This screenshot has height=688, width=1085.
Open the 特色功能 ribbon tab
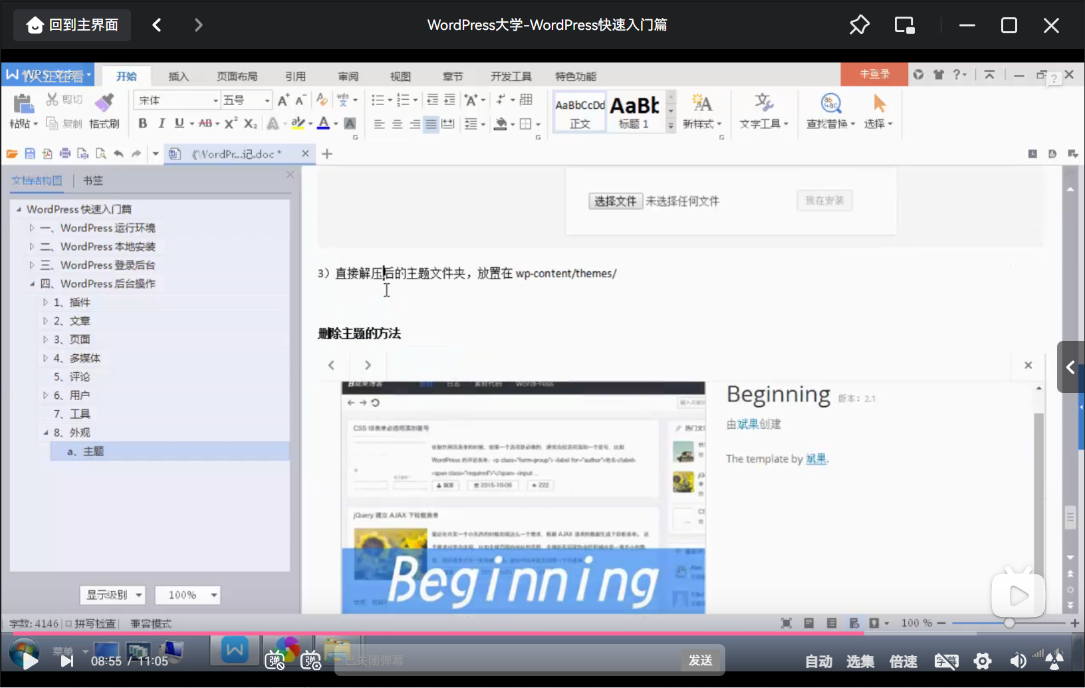pyautogui.click(x=576, y=76)
